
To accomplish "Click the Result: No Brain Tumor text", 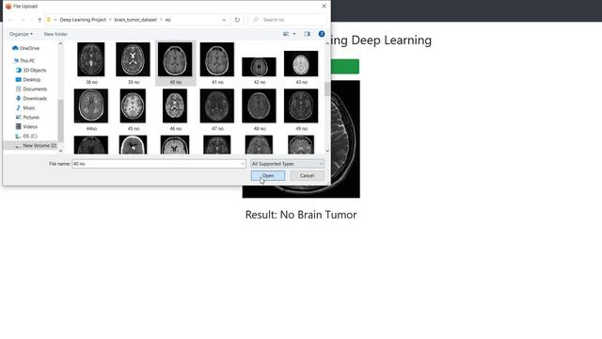I will (x=301, y=215).
